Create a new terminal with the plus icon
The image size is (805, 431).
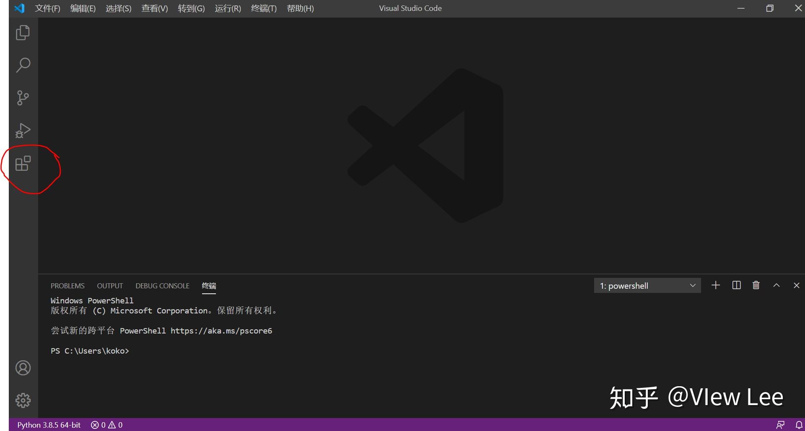tap(716, 285)
